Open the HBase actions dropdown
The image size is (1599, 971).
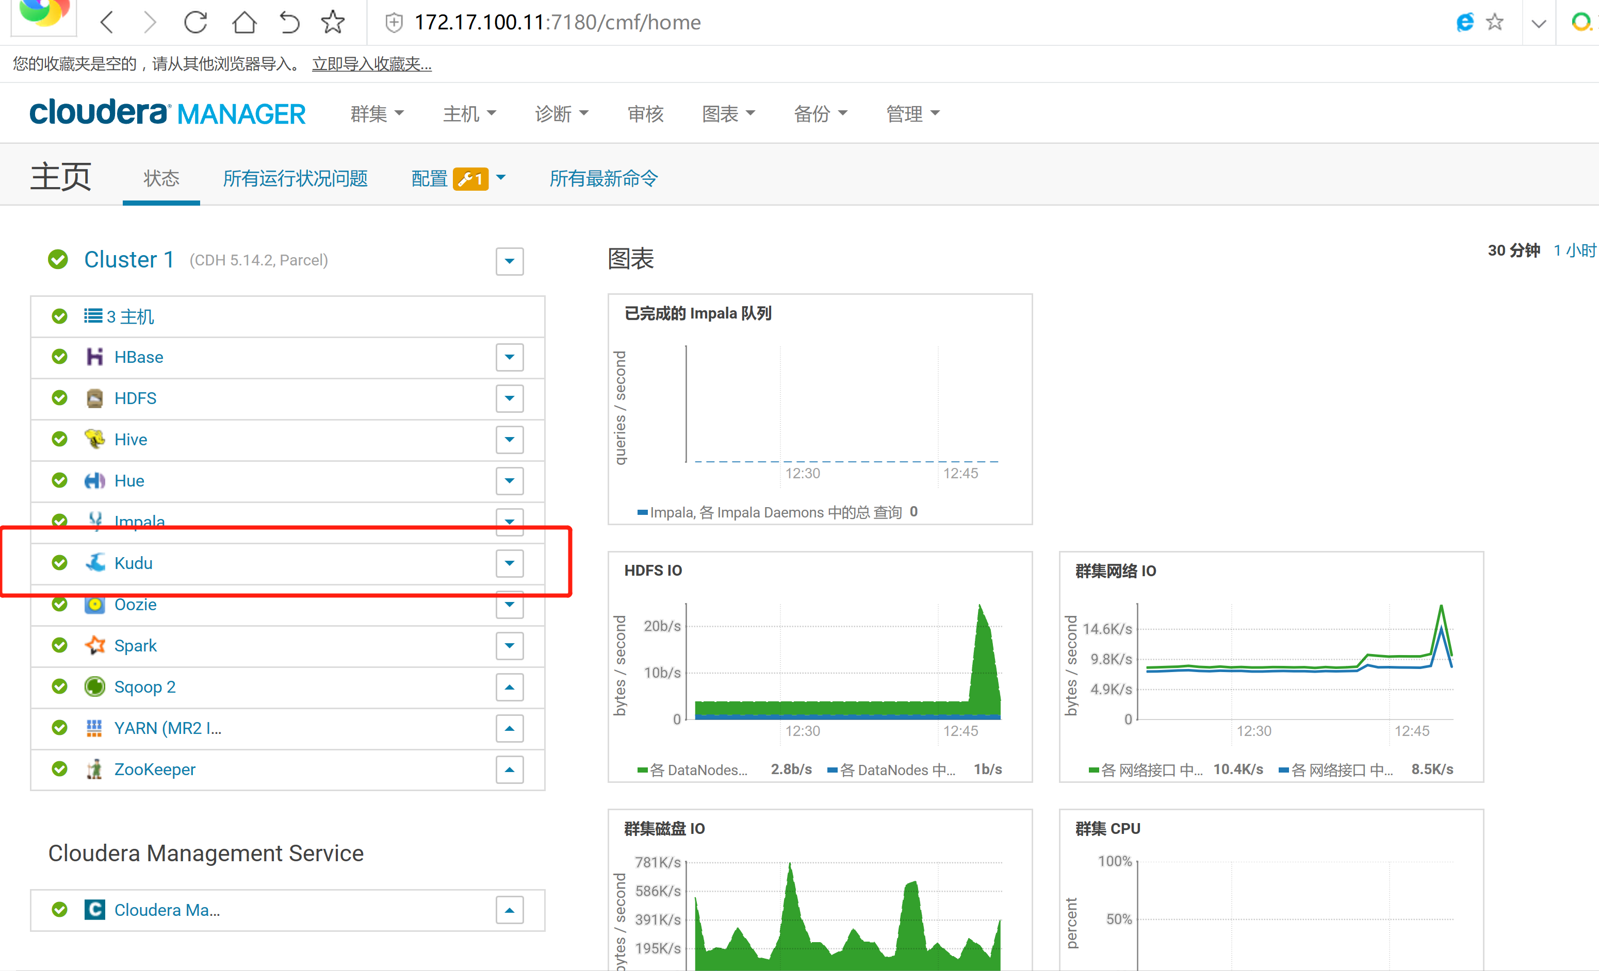point(510,357)
